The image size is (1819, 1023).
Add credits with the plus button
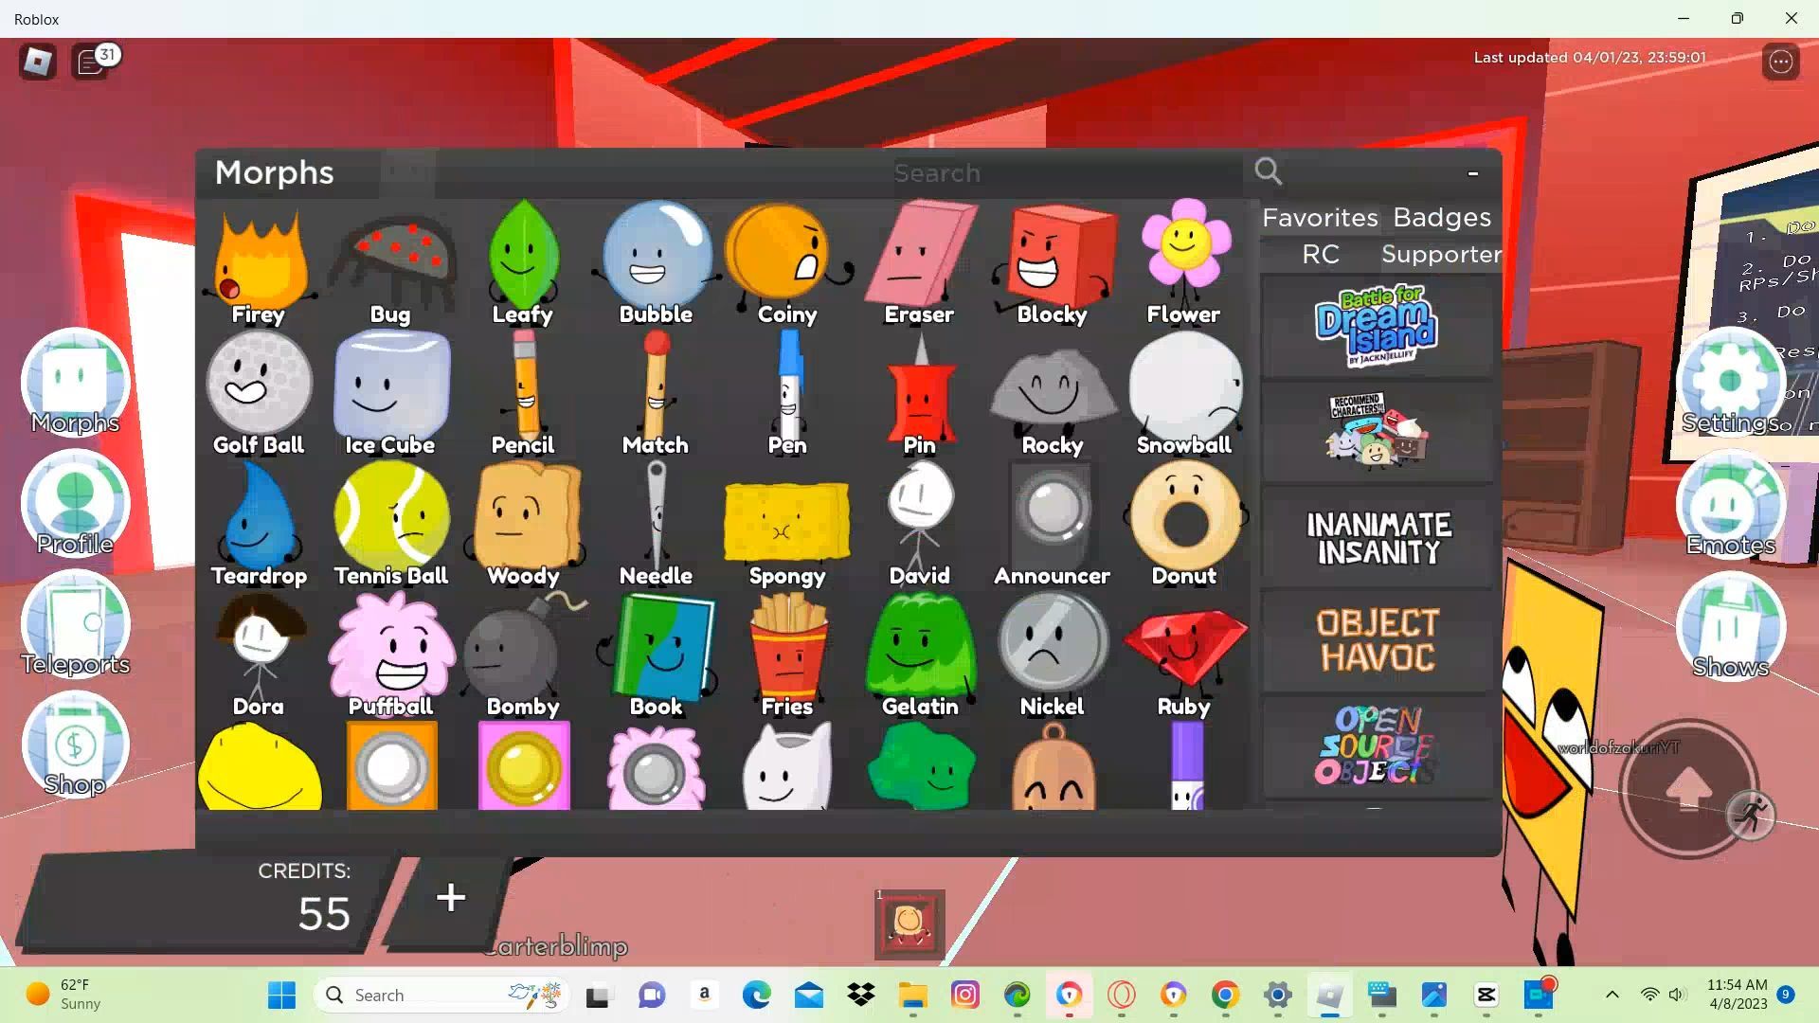[x=451, y=898]
